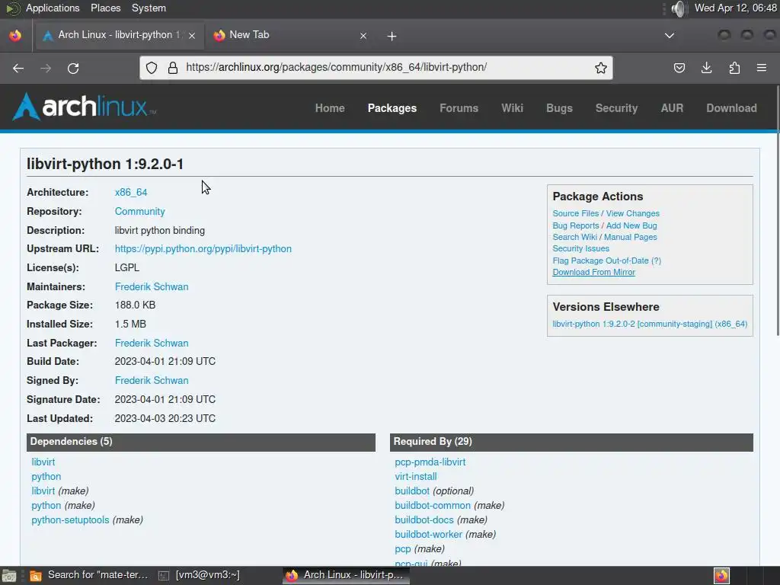780x585 pixels.
Task: Open the View Changes link
Action: point(632,213)
